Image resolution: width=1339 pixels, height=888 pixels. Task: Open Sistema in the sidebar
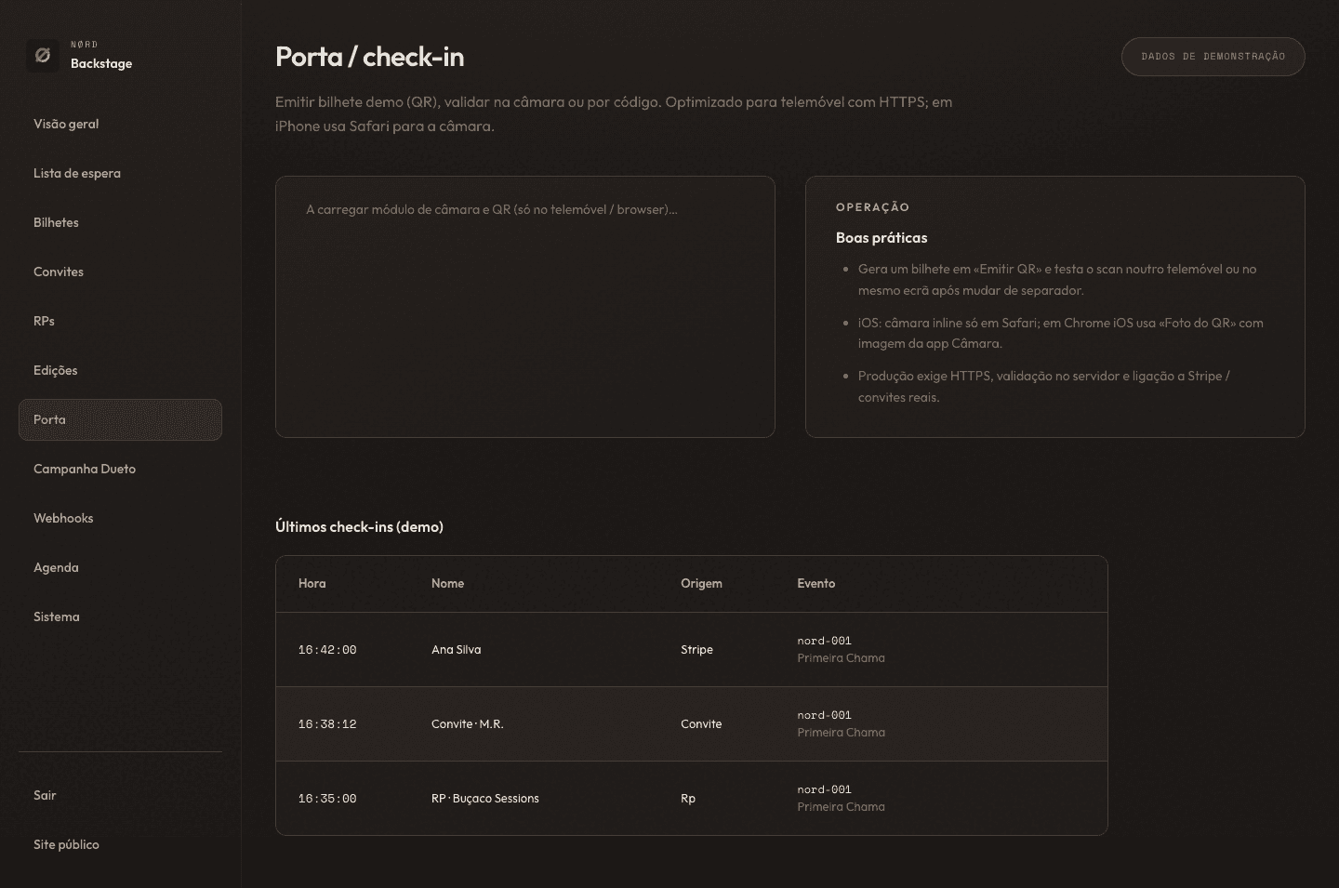[57, 616]
